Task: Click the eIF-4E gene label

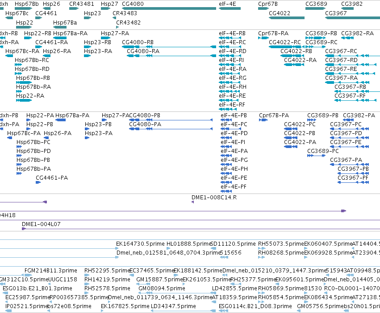Action: click(227, 4)
